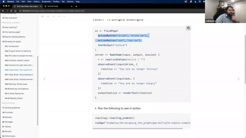The width and height of the screenshot is (246, 138).
Task: View site information icon in address bar
Action: [20, 11]
